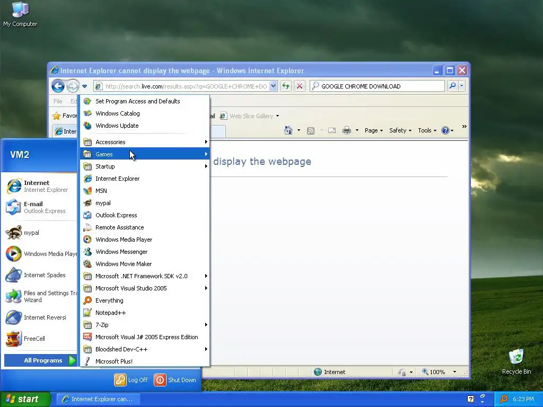This screenshot has height=407, width=543.
Task: Click the search magnifier button in IE
Action: point(452,86)
